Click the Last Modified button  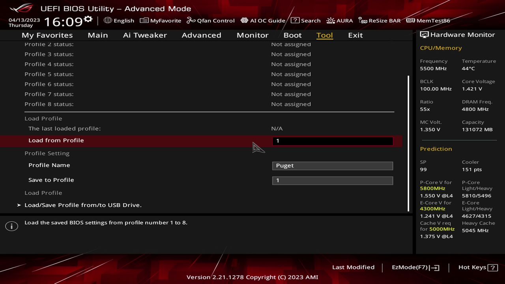tap(353, 267)
